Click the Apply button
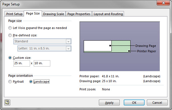The width and height of the screenshot is (172, 110). pos(109,103)
